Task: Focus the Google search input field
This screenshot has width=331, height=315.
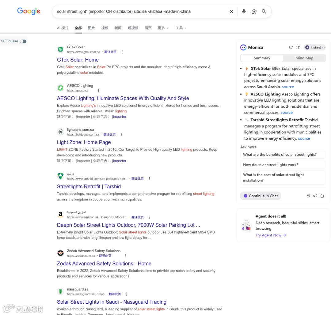Action: [141, 11]
